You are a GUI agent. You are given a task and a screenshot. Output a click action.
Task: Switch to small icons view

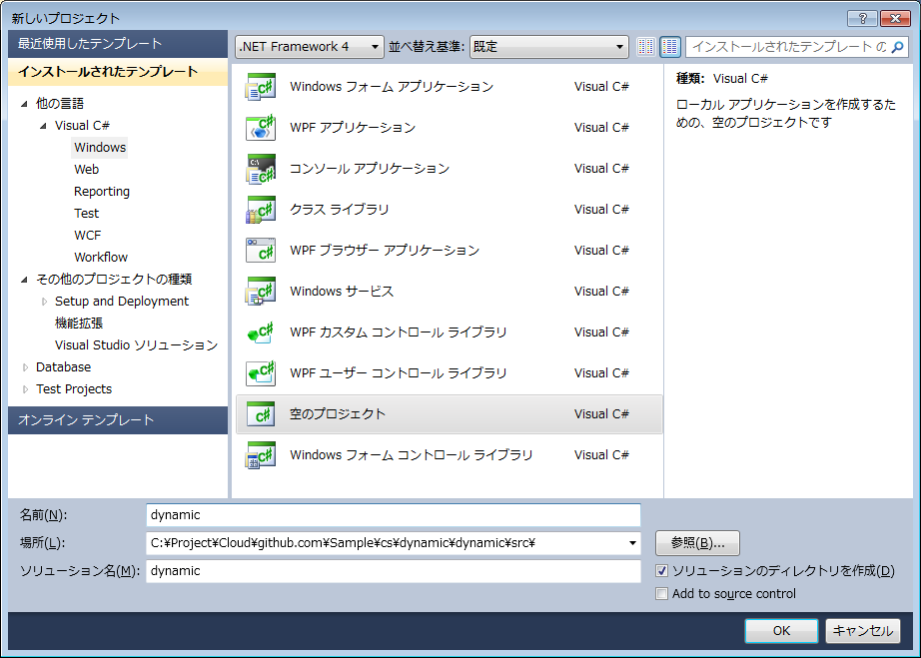pos(646,46)
